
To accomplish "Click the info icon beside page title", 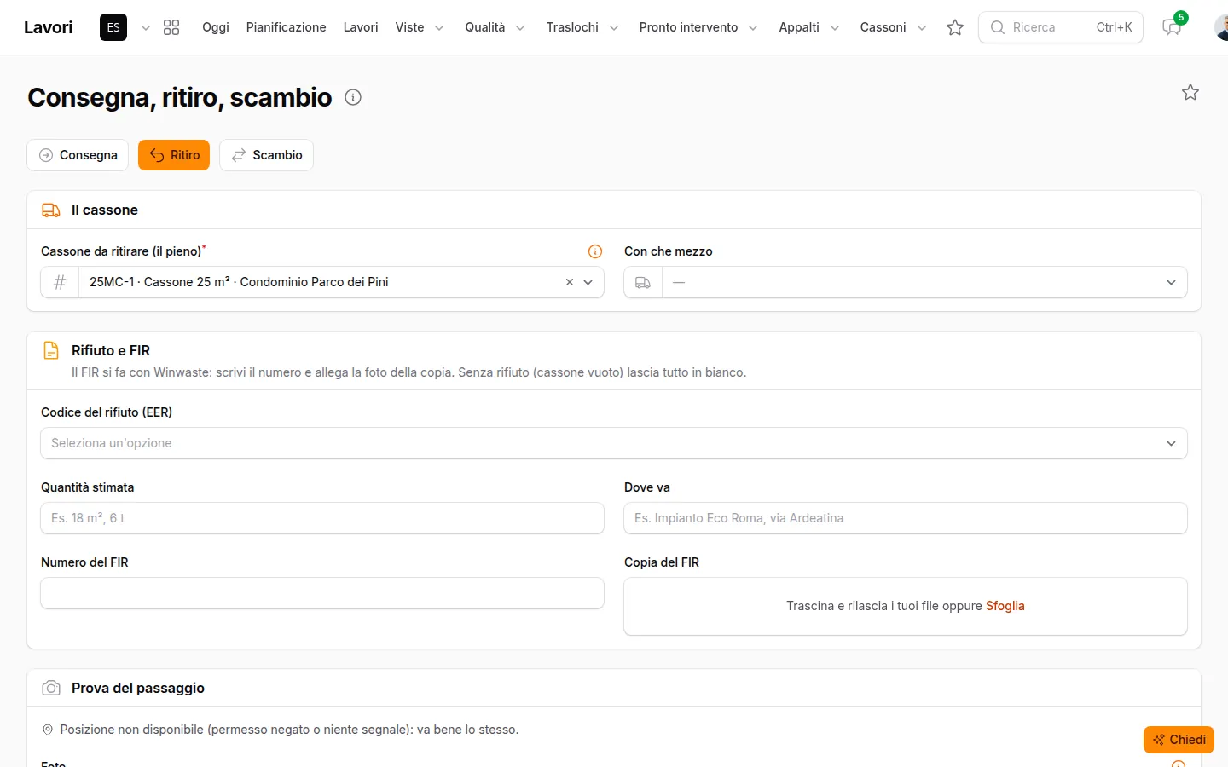I will (x=353, y=97).
